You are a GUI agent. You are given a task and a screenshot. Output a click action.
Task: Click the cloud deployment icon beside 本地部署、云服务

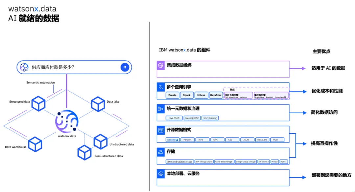[x=161, y=174]
